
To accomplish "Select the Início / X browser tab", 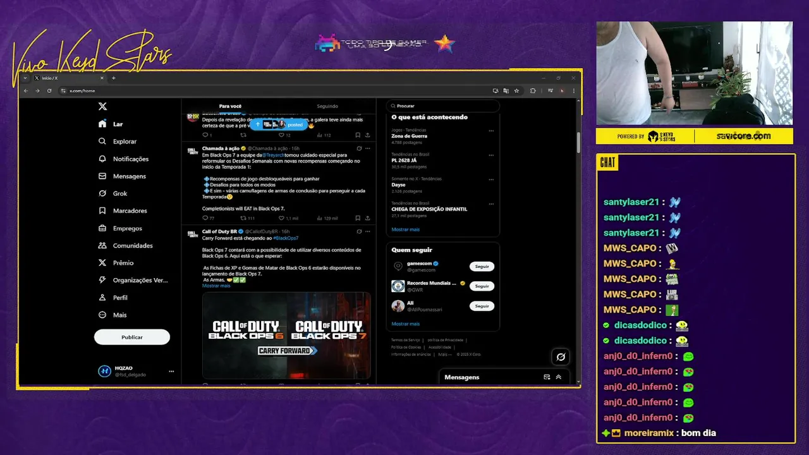I will click(x=68, y=78).
